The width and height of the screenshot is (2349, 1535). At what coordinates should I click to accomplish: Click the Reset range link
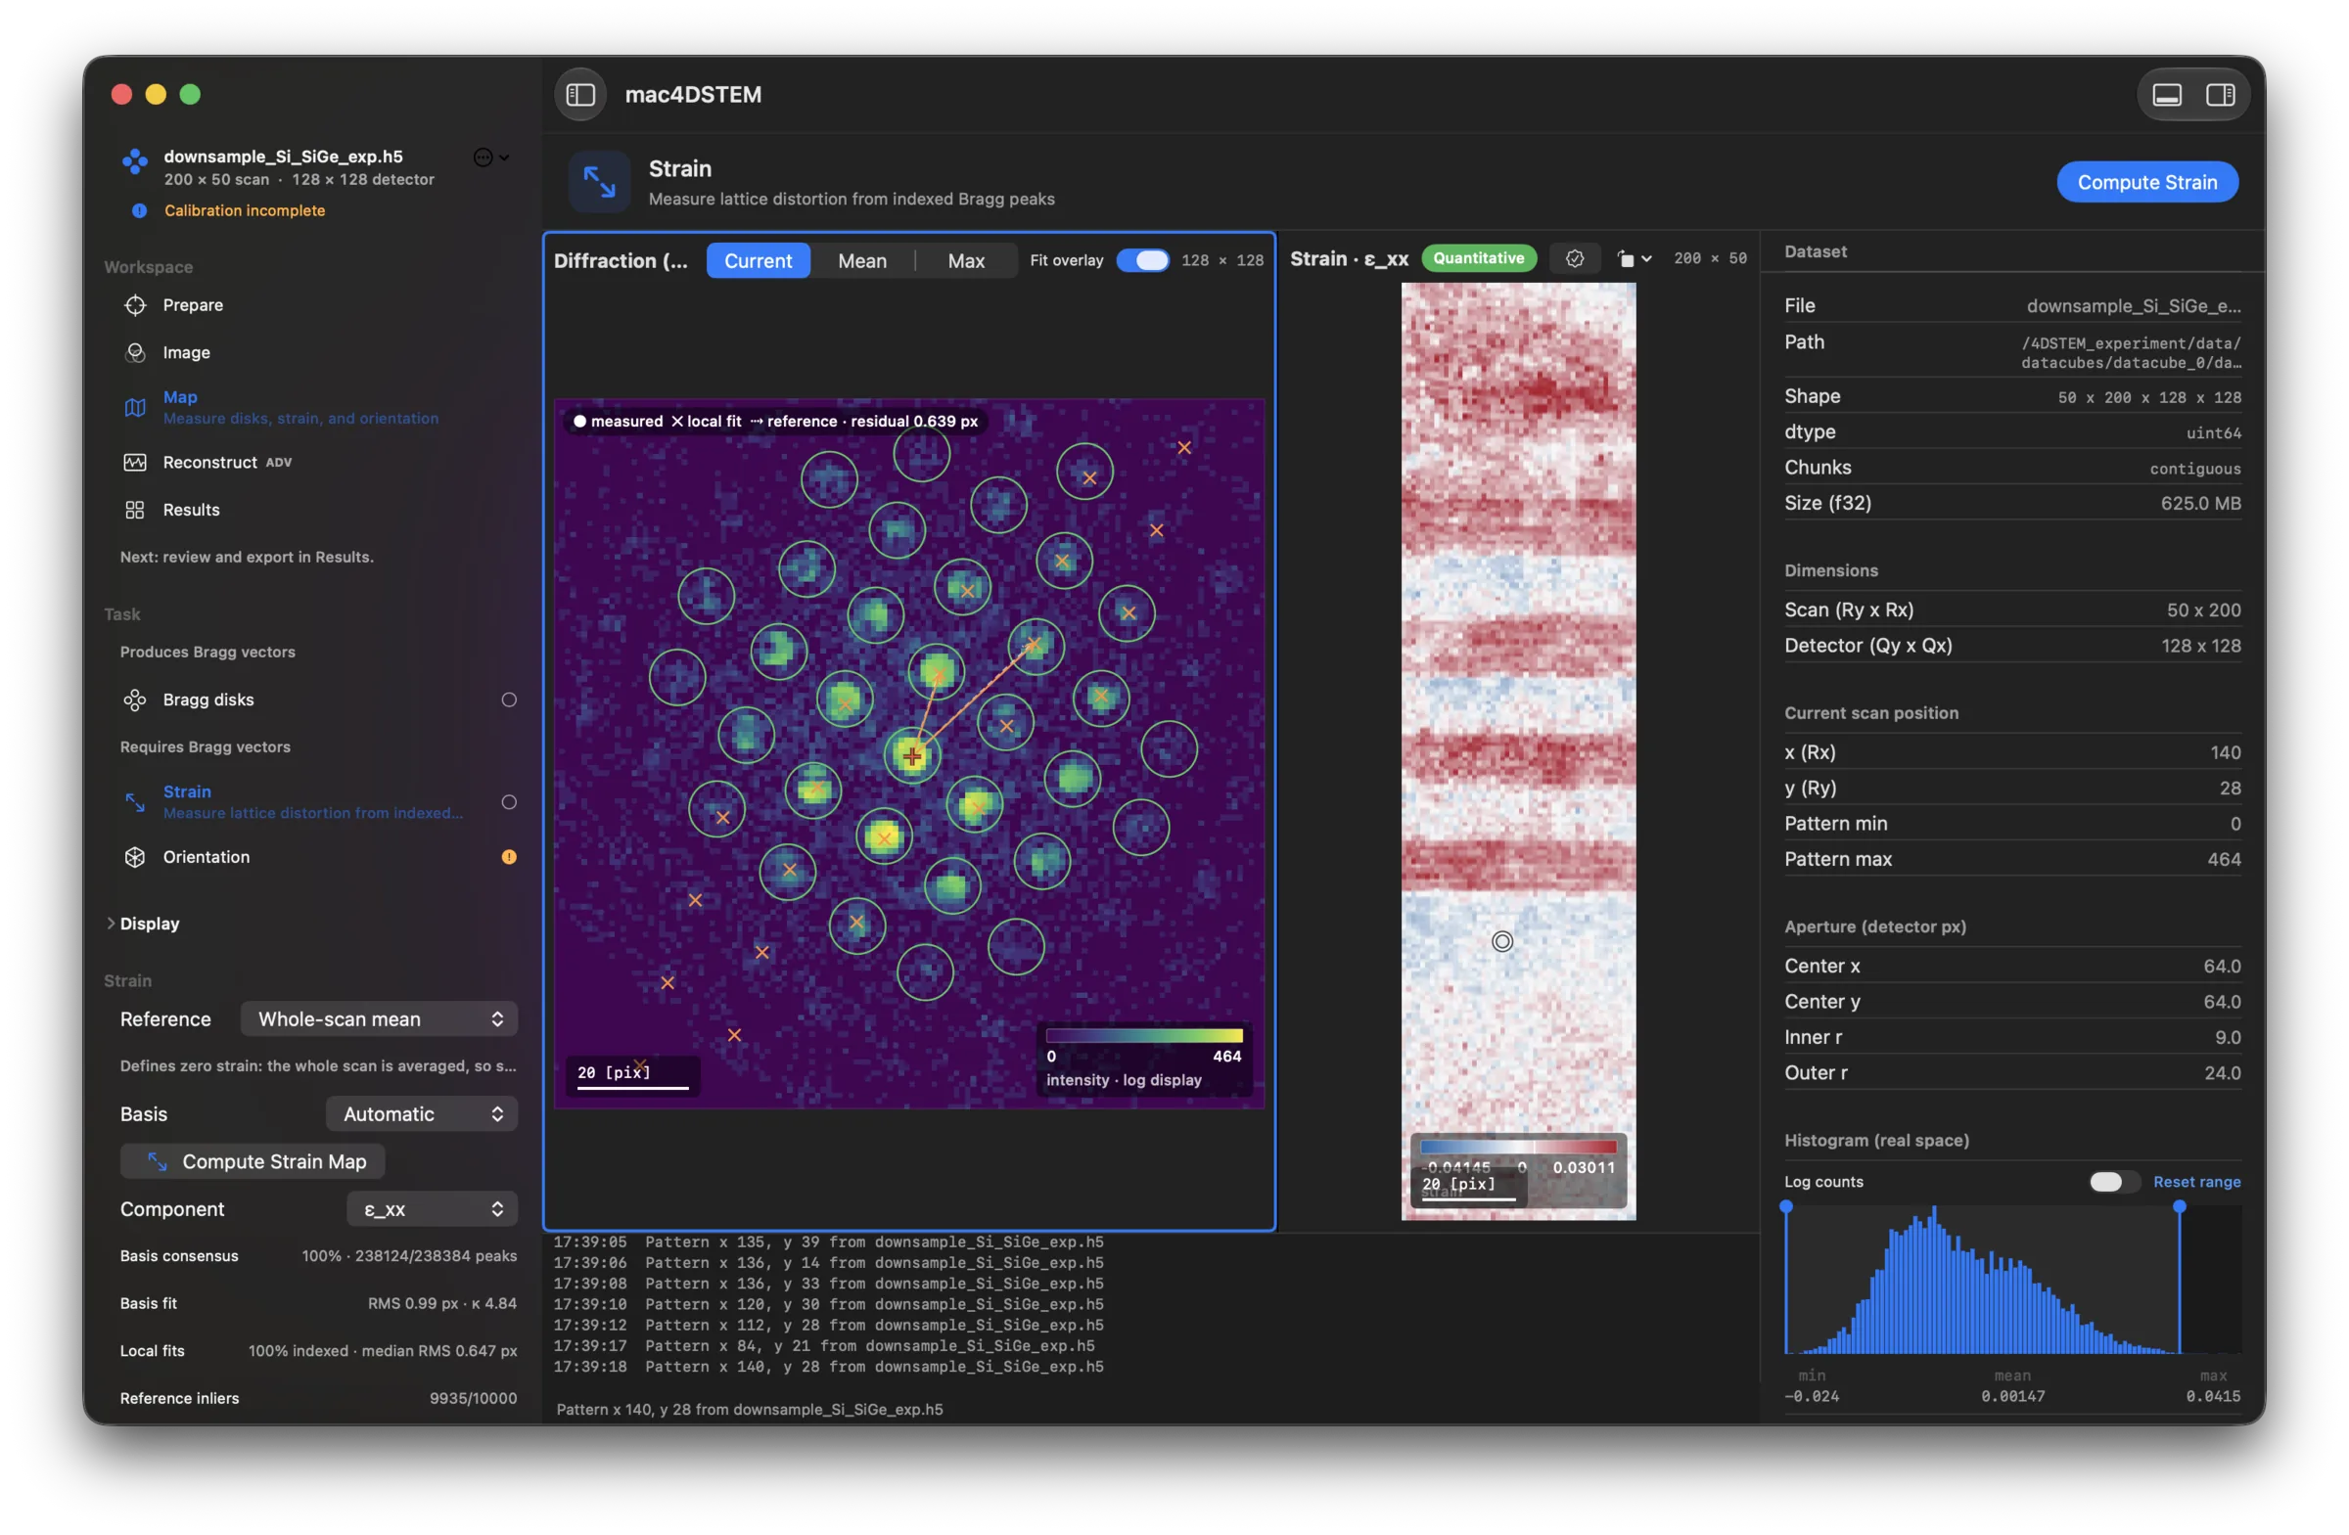click(x=2196, y=1181)
